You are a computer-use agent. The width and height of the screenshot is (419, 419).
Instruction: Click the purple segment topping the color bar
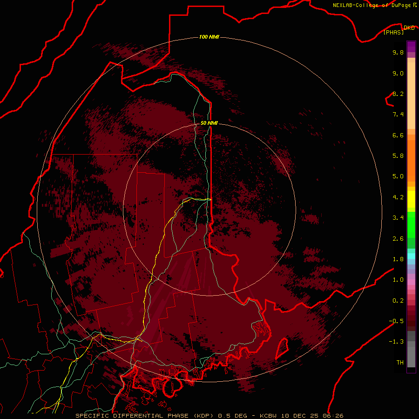pyautogui.click(x=411, y=47)
